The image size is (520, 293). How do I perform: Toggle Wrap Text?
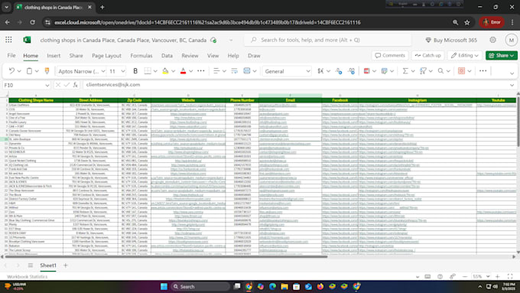[234, 71]
